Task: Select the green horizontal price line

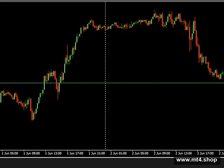Action: (112, 83)
